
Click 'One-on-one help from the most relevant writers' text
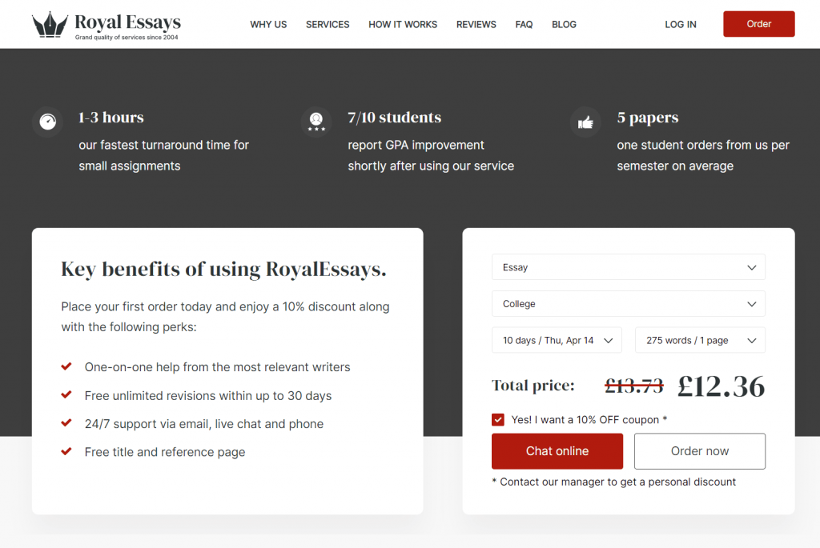click(x=218, y=367)
